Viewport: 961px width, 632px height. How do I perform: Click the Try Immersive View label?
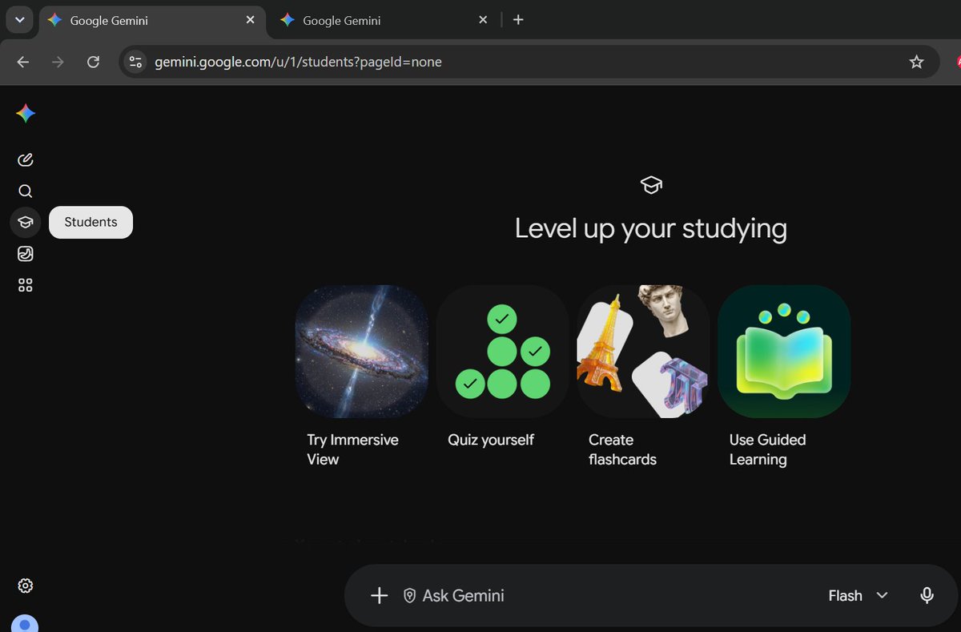[x=352, y=449]
